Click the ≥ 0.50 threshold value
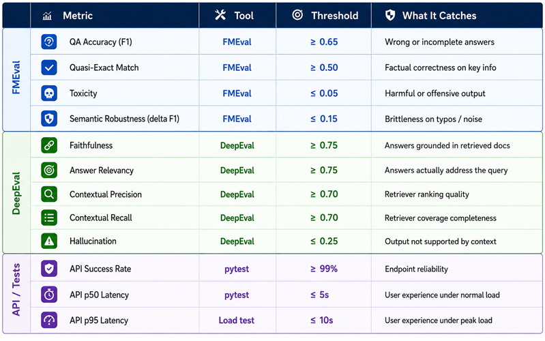 click(x=324, y=68)
